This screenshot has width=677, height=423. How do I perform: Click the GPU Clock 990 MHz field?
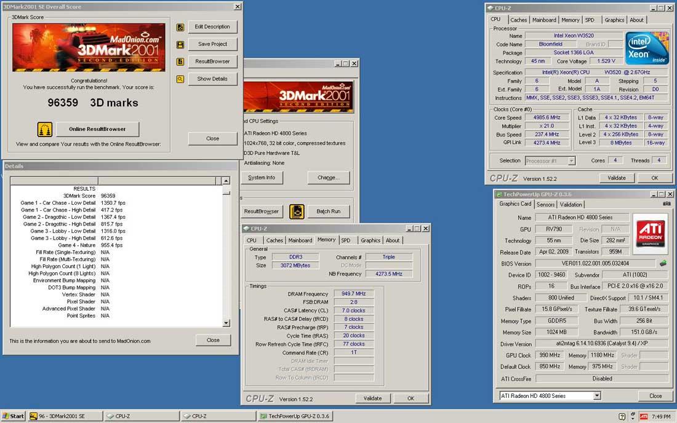coord(550,355)
